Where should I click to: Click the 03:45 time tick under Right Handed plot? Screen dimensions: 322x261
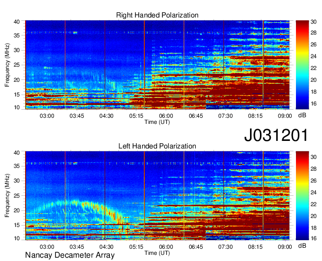77,116
